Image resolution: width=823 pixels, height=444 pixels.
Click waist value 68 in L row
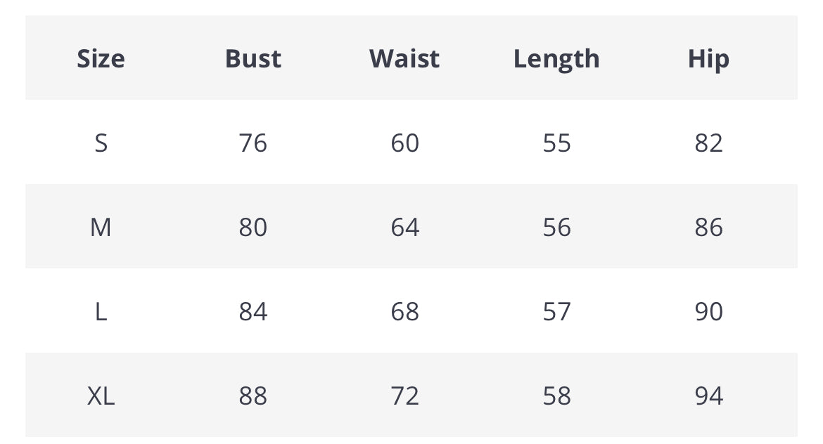(404, 311)
